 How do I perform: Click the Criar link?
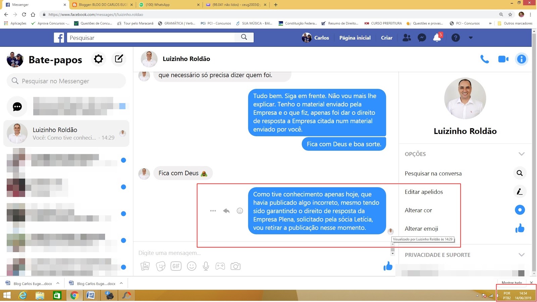tap(387, 38)
